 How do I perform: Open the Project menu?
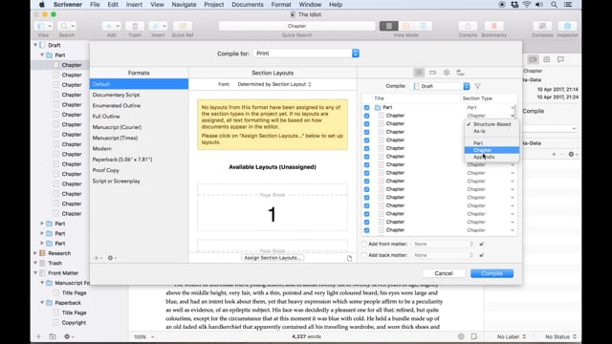point(214,5)
